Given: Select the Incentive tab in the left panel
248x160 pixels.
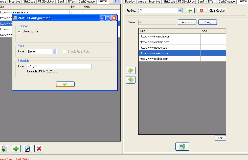Looking at the screenshot, I should [x=15, y=2].
